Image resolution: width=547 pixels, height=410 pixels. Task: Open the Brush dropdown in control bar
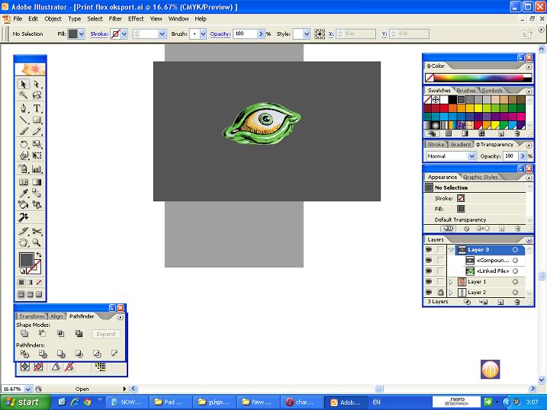[203, 34]
